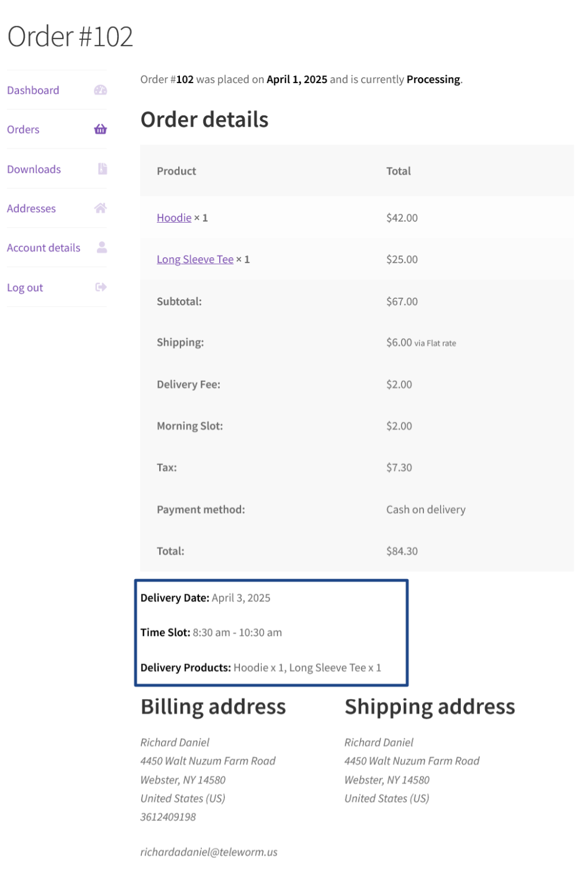582x878 pixels.
Task: Click the Log out text link
Action: tap(25, 288)
